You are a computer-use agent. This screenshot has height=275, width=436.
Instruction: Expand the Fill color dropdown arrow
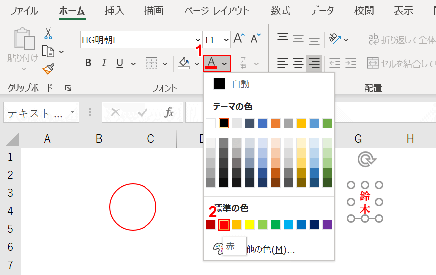[197, 64]
